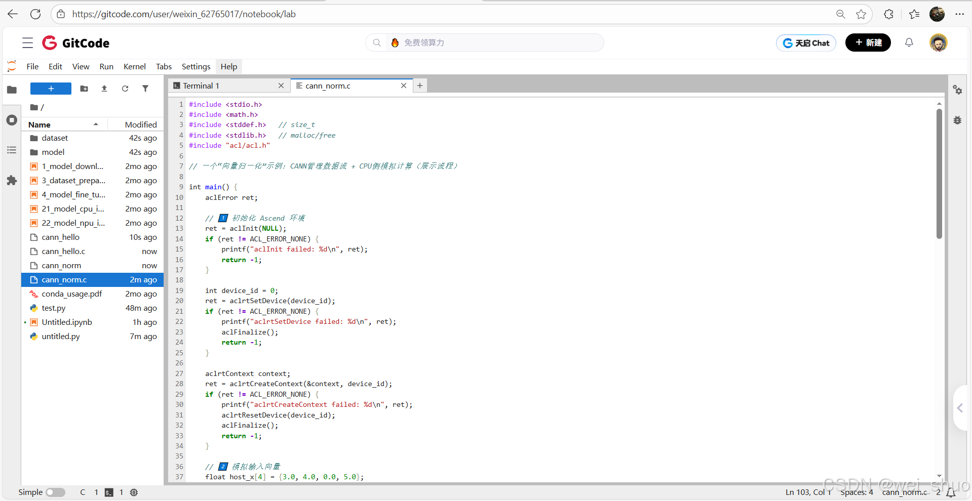Open the File menu
The height and width of the screenshot is (501, 972).
pyautogui.click(x=32, y=66)
